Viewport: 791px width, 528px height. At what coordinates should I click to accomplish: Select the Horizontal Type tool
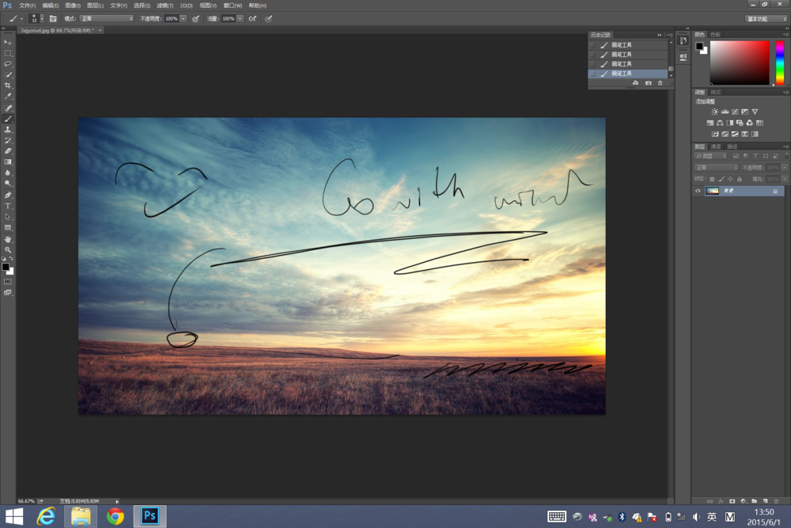8,206
